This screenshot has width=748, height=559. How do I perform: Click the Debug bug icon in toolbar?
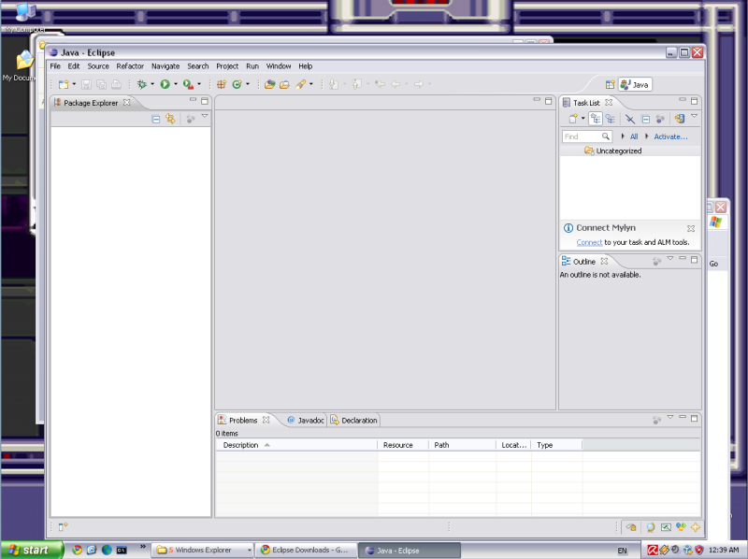click(141, 84)
